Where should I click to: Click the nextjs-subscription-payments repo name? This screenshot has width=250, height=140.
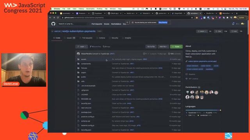(x=79, y=31)
